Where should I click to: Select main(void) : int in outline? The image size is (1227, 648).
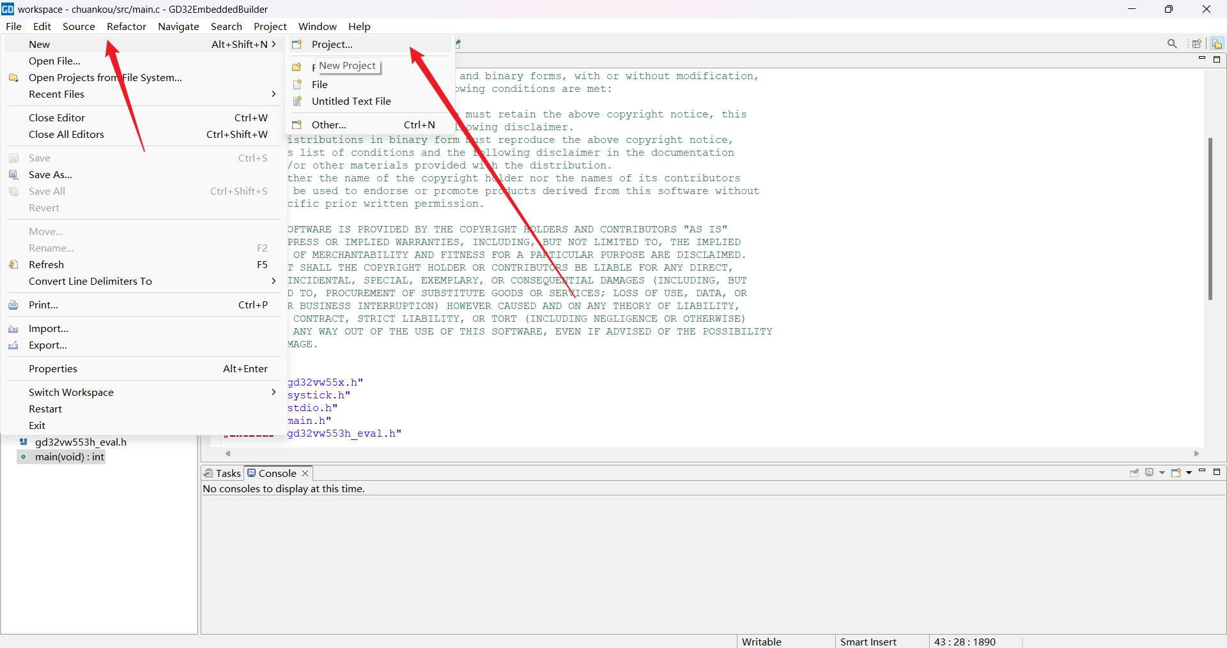click(x=69, y=457)
